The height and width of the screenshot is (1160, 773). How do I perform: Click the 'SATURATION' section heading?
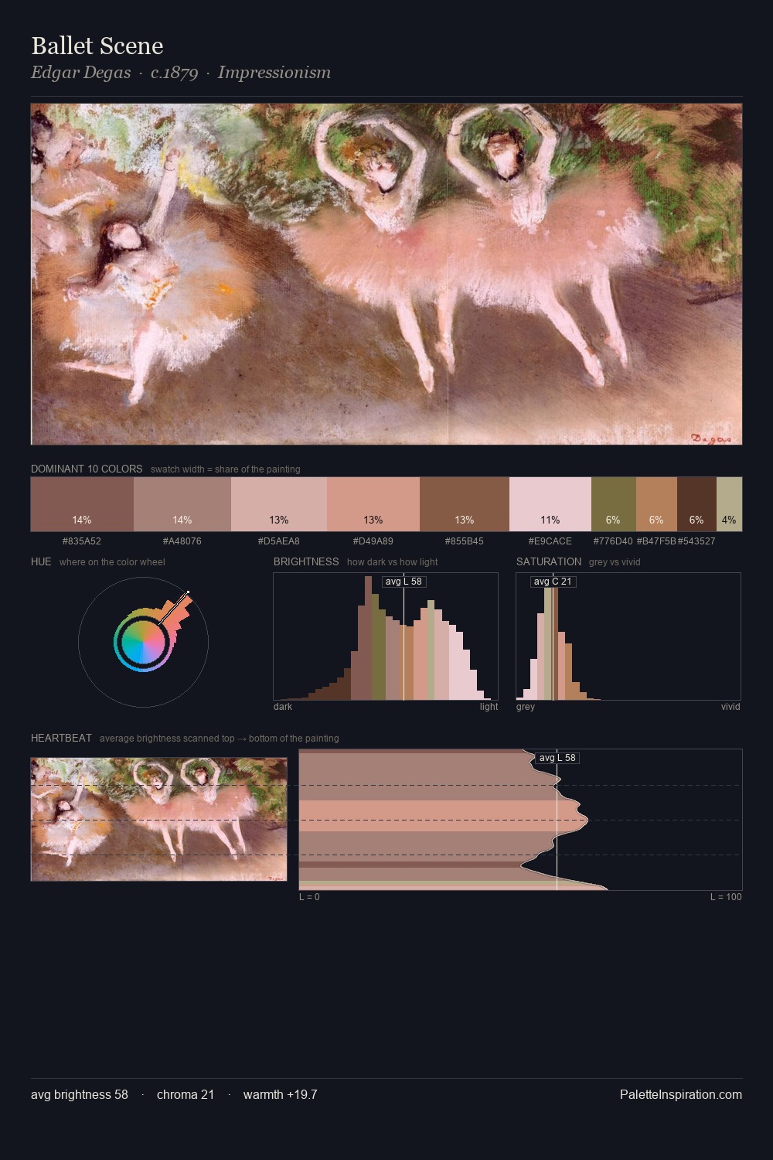click(x=549, y=561)
